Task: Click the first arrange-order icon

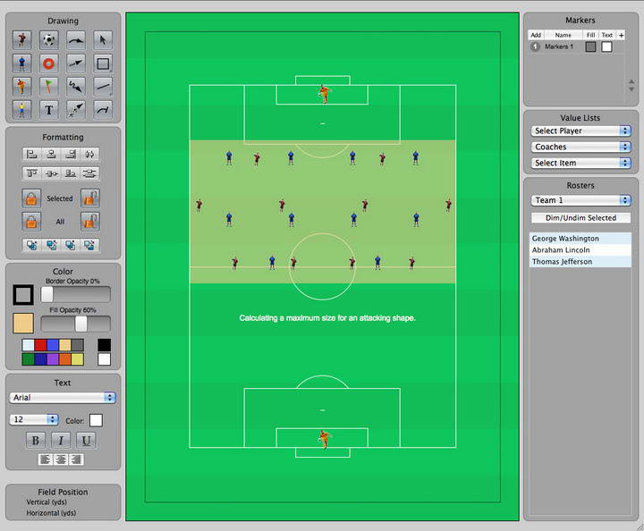Action: point(32,245)
